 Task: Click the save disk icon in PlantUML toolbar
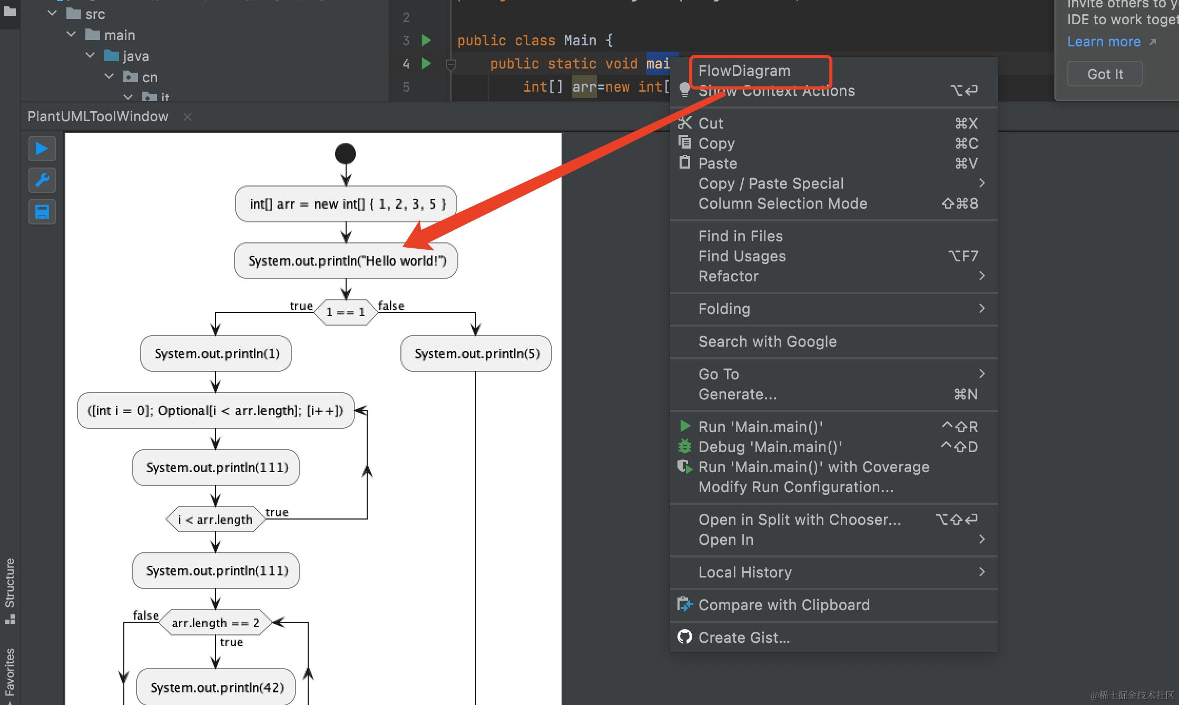[x=42, y=212]
